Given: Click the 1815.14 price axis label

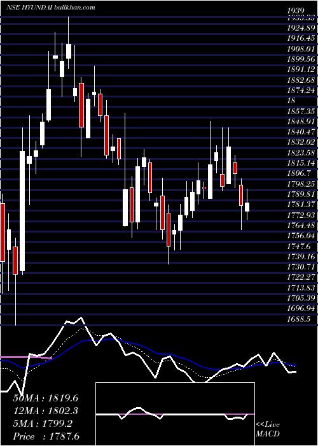Looking at the screenshot, I should click(x=301, y=163).
